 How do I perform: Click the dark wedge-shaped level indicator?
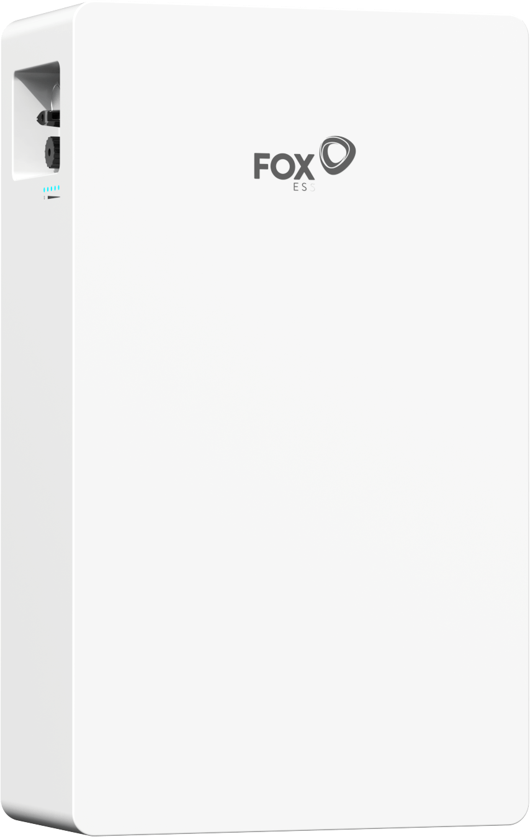click(x=54, y=198)
